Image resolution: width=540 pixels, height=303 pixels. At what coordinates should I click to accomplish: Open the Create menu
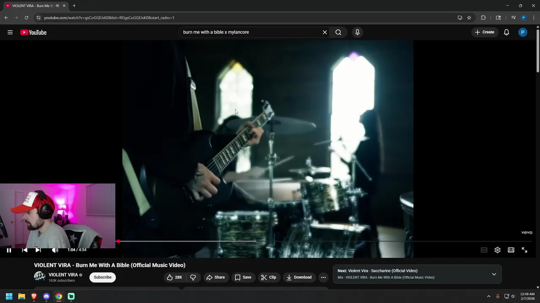point(484,32)
